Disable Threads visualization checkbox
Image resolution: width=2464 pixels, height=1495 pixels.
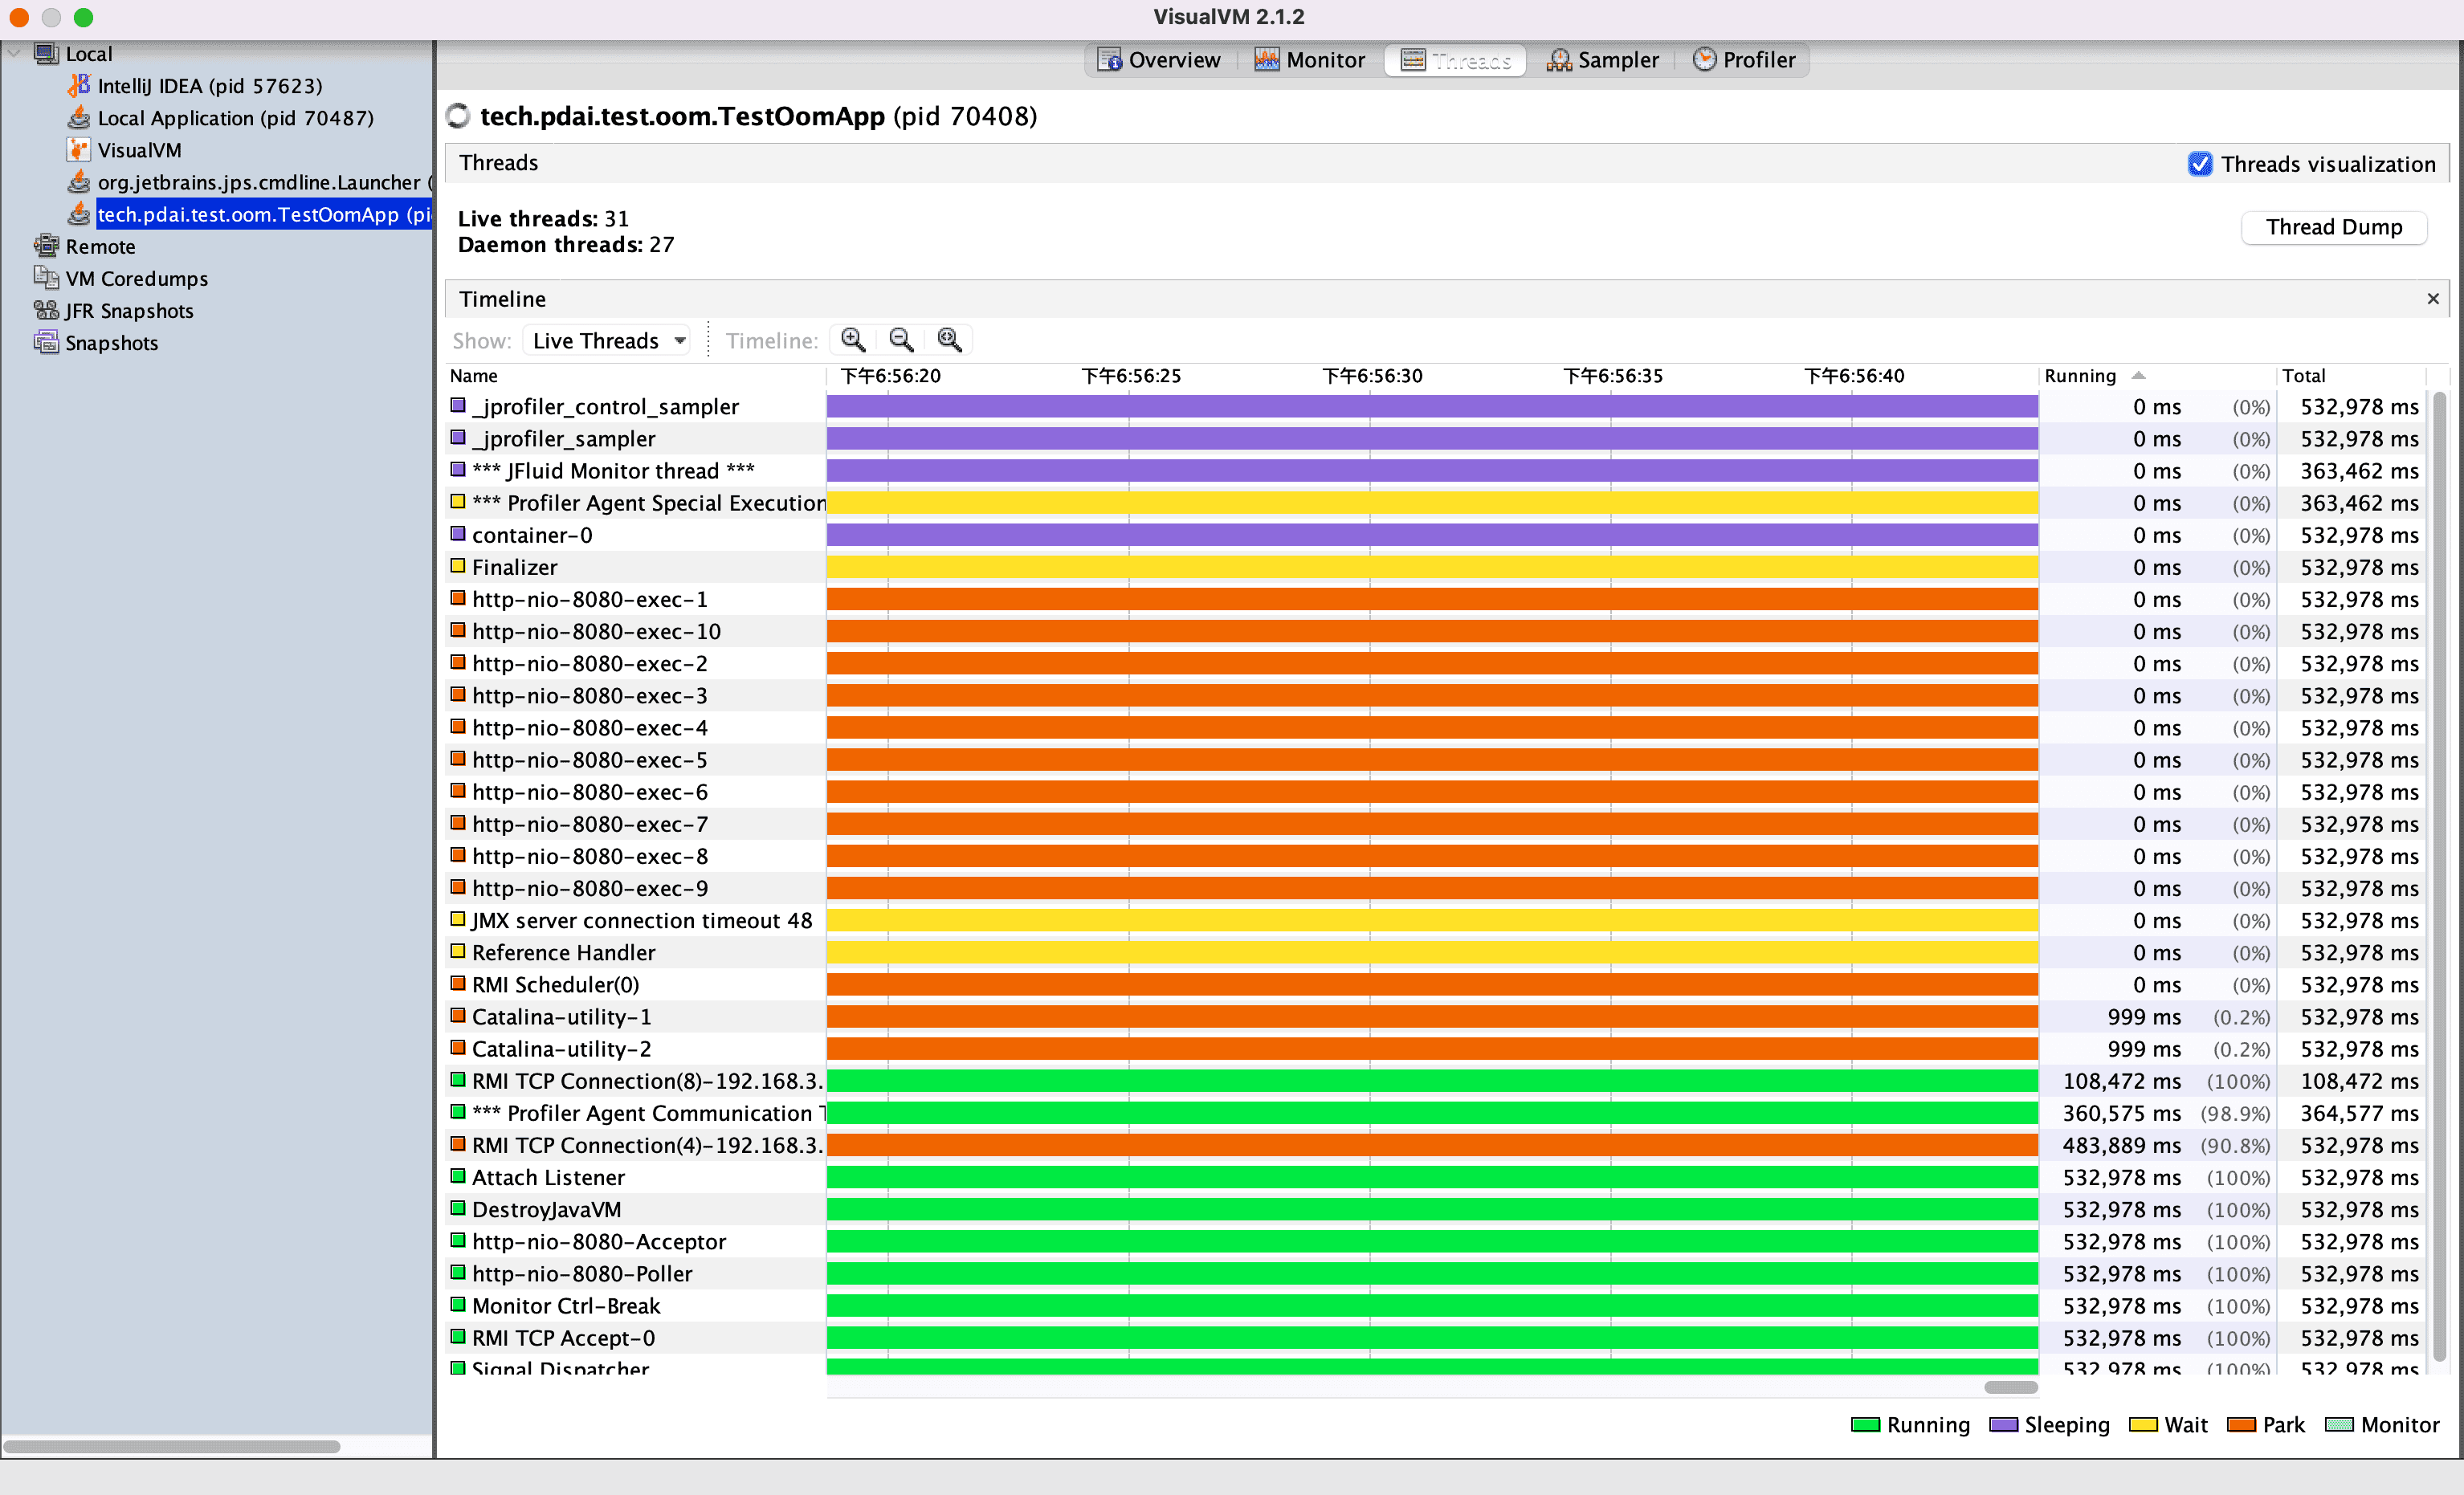click(2199, 164)
